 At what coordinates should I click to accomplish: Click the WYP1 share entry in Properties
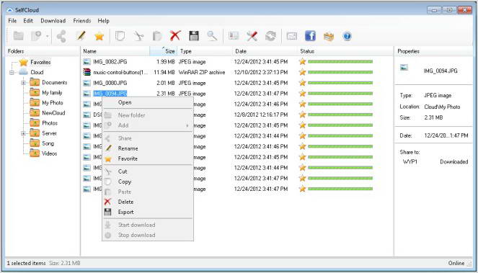[x=410, y=162]
